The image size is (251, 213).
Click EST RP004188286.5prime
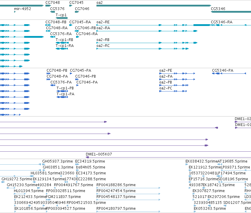pyautogui.click(x=116, y=185)
